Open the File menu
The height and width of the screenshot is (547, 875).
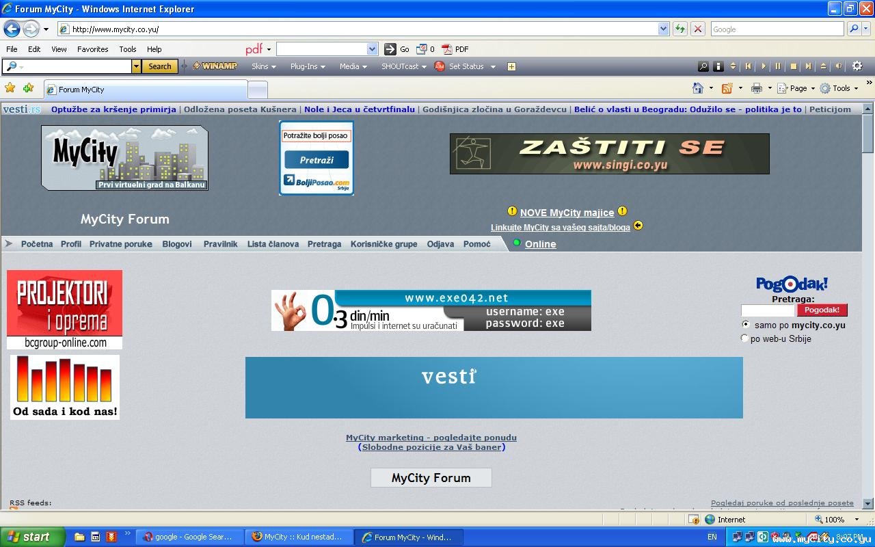[x=12, y=49]
